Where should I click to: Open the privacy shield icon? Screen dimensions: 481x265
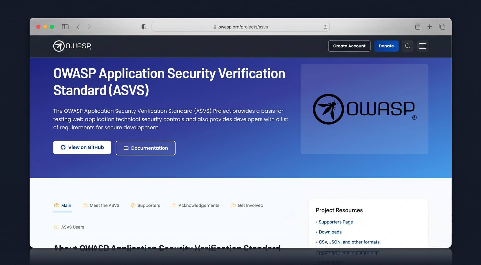click(144, 27)
